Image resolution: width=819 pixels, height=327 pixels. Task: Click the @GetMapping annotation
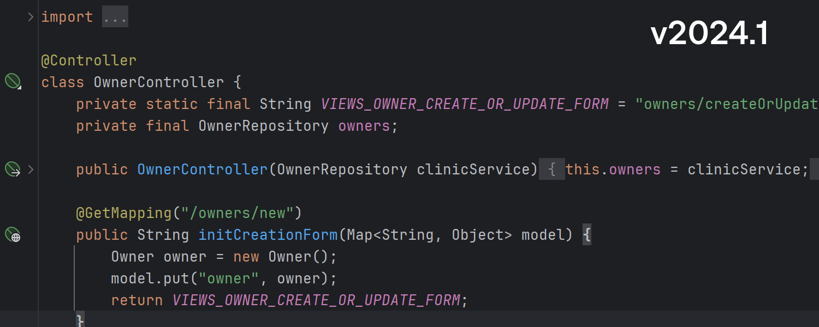pyautogui.click(x=124, y=213)
